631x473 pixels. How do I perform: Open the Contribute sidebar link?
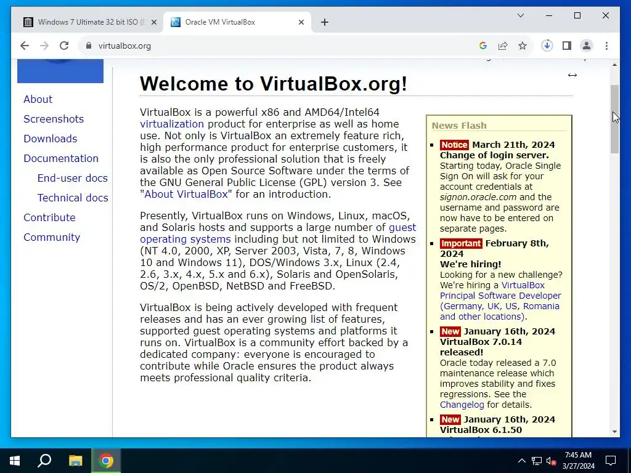[x=49, y=217]
